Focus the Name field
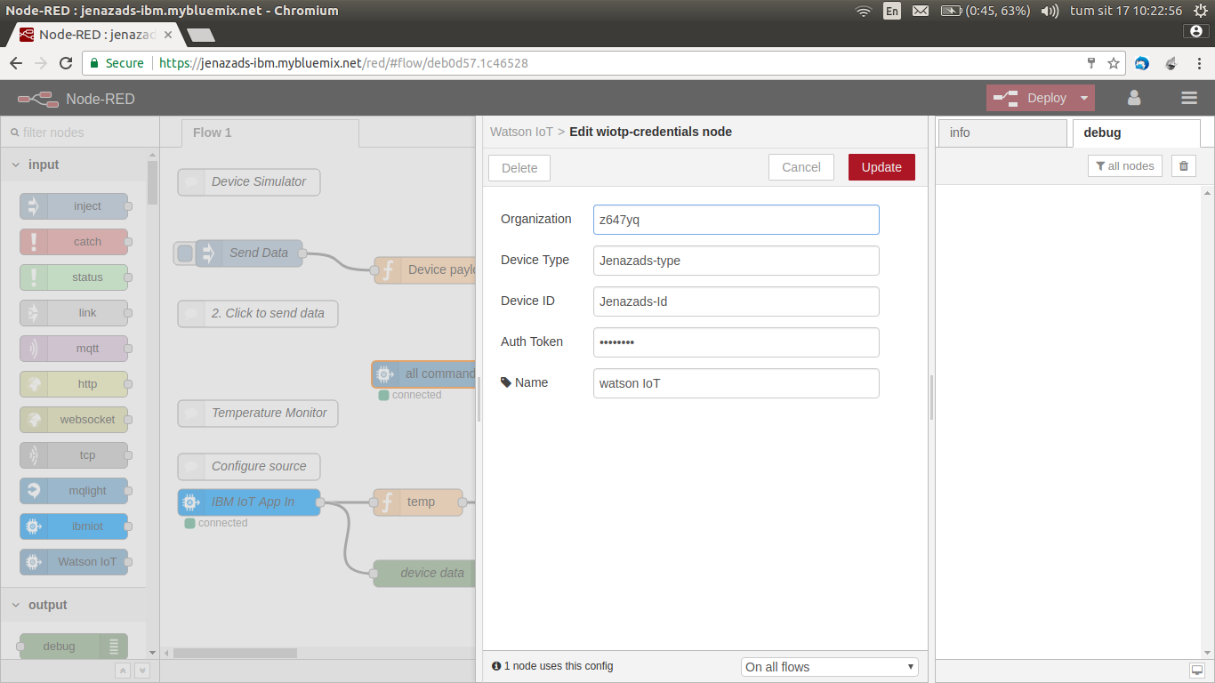The image size is (1215, 683). tap(736, 383)
